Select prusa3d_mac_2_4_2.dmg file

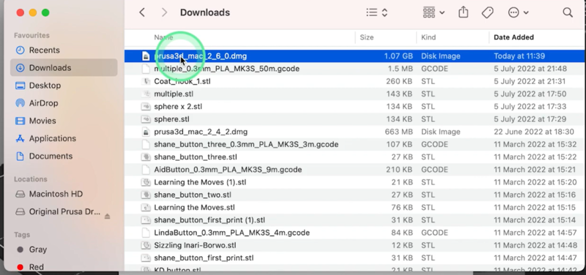click(200, 131)
